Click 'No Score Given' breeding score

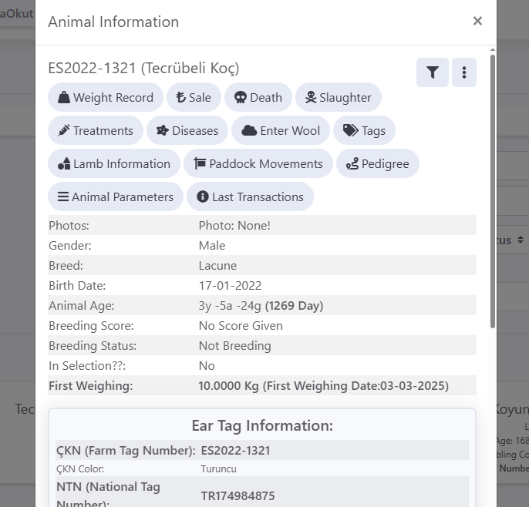241,326
